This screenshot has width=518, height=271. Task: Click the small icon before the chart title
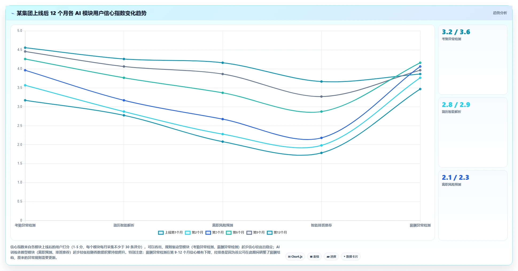(x=13, y=13)
